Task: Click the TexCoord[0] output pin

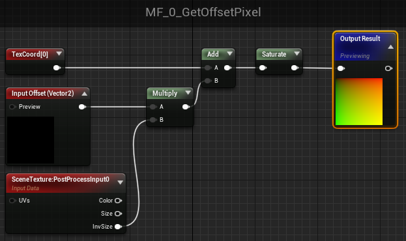Action: click(x=57, y=68)
